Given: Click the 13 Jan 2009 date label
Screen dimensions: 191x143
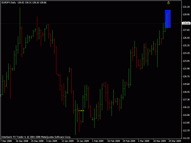Looking at the screenshot, I should [68, 141].
